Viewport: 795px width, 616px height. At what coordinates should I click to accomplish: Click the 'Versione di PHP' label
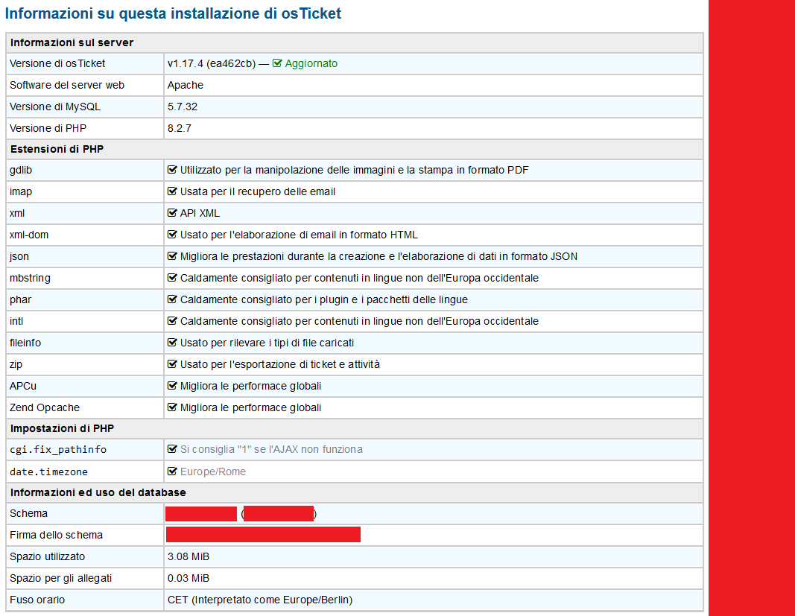[x=48, y=128]
